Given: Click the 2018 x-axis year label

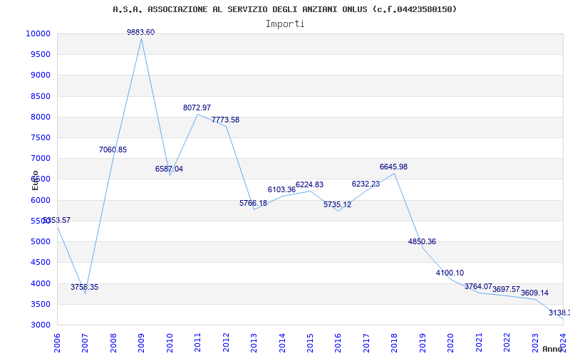Looking at the screenshot, I should click(x=395, y=342).
